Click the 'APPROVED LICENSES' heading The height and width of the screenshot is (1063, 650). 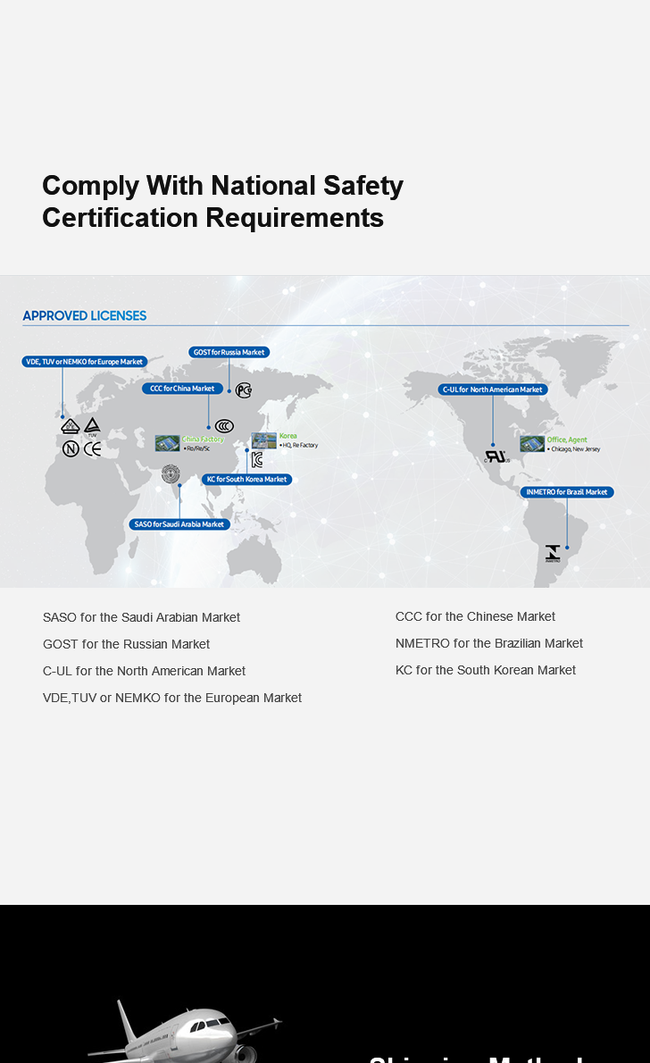click(x=85, y=315)
